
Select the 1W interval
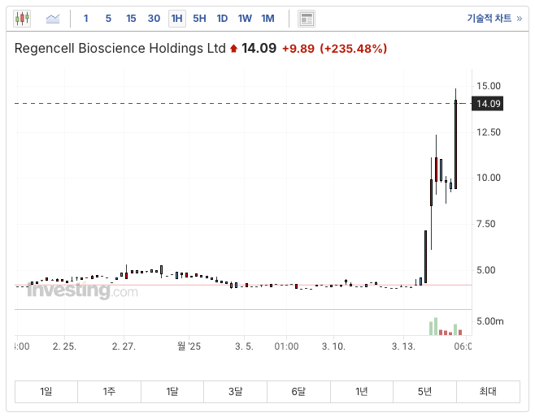(245, 19)
